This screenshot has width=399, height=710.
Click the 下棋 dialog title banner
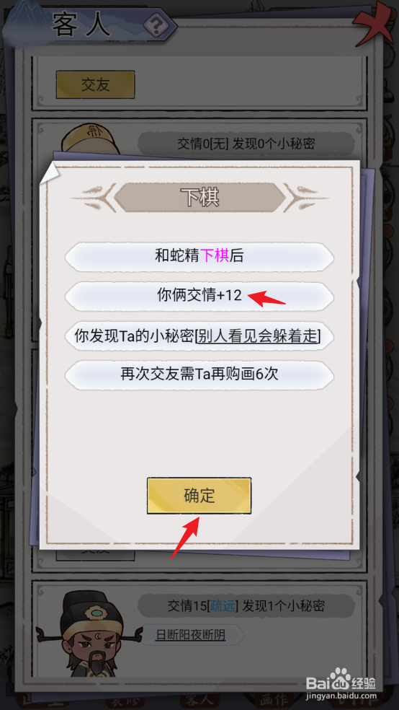point(199,198)
